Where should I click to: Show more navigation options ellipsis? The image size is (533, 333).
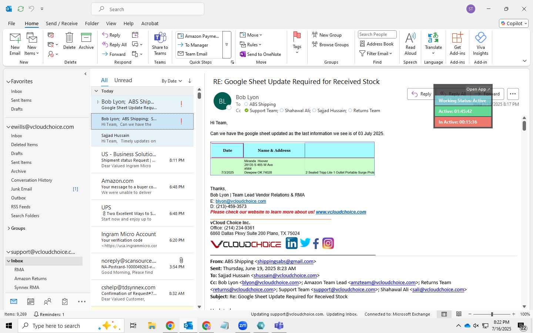click(82, 302)
